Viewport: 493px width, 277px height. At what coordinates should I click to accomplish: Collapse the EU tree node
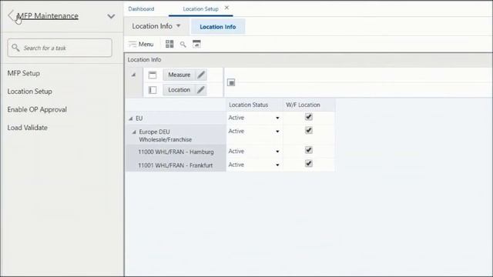[131, 118]
